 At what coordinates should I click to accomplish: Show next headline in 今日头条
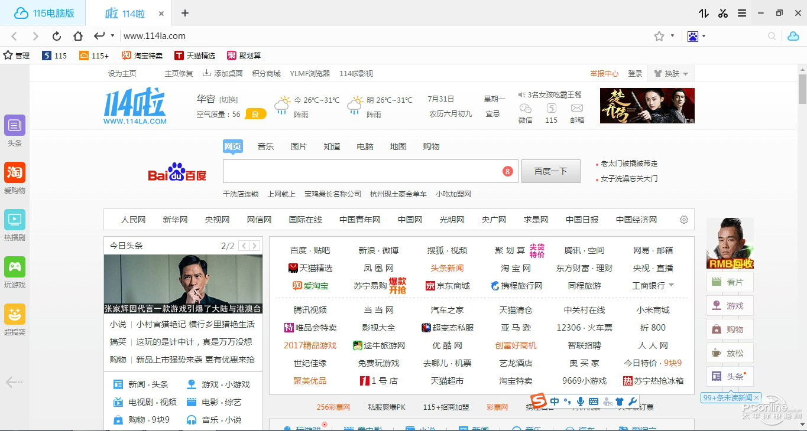tap(254, 246)
